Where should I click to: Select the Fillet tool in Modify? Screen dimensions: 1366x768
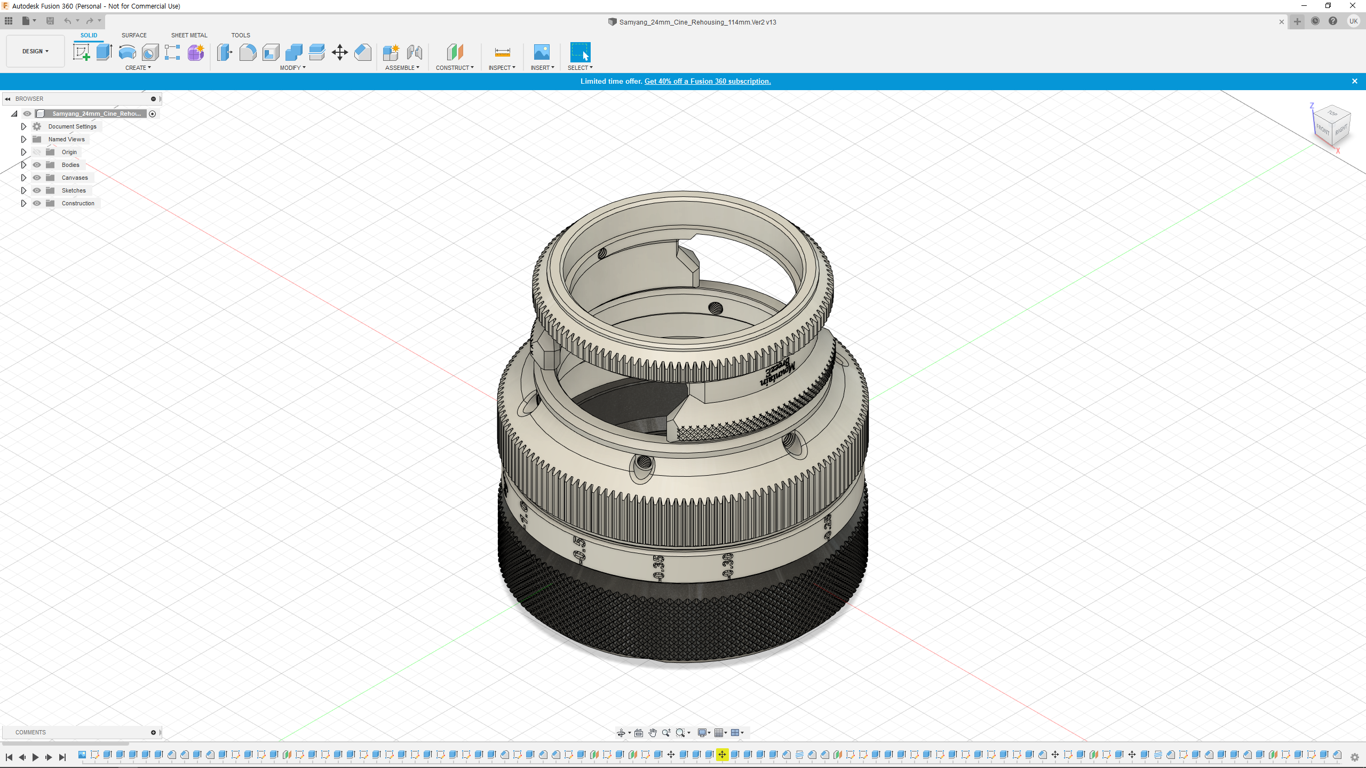click(248, 52)
